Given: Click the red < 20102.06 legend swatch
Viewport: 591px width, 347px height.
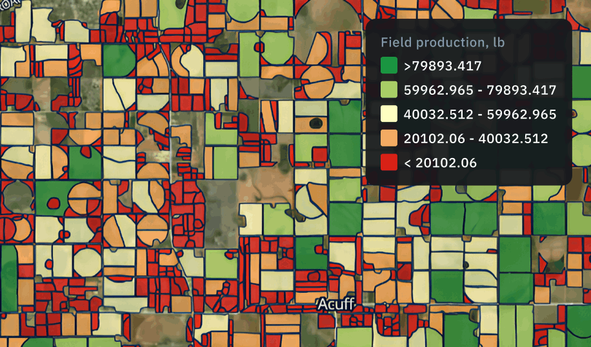Looking at the screenshot, I should point(388,162).
